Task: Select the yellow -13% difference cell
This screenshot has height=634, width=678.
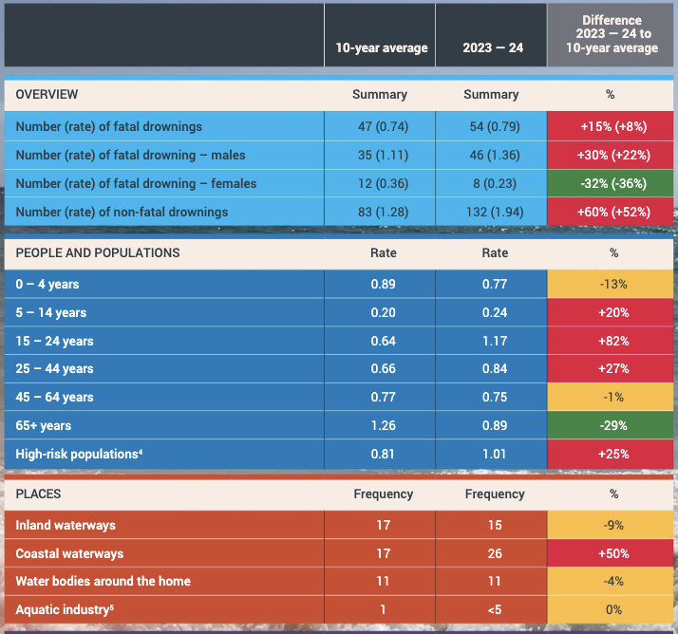Action: (612, 284)
